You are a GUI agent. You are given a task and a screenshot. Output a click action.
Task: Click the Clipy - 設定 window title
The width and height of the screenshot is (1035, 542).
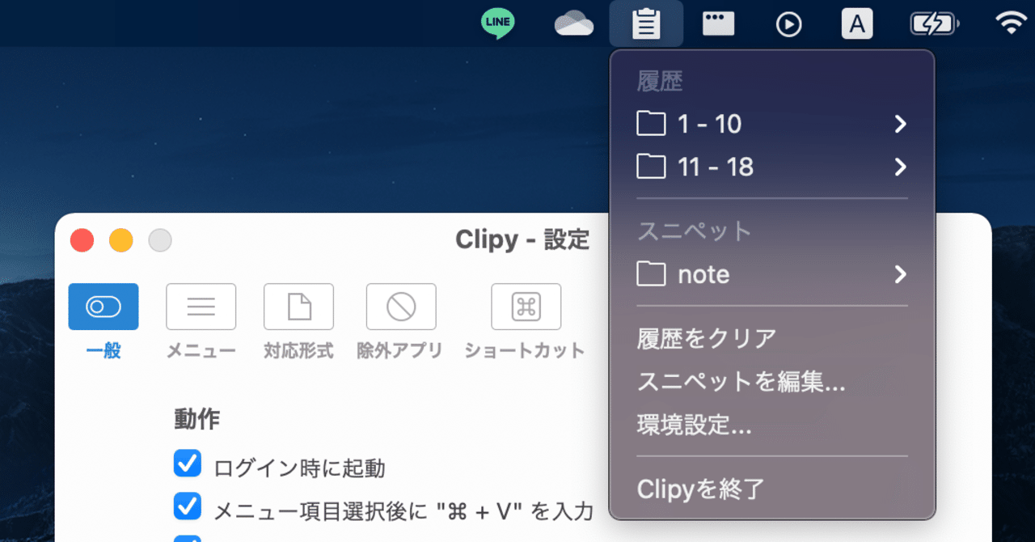(x=522, y=239)
